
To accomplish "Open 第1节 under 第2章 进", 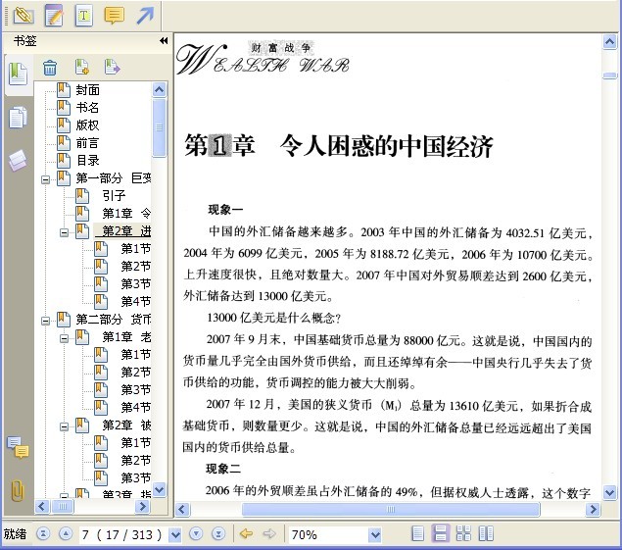I will click(x=136, y=249).
